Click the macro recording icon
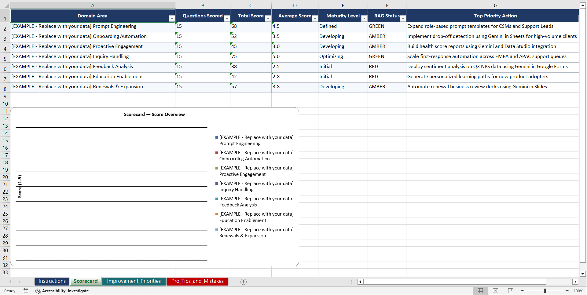587x295 pixels. click(26, 291)
